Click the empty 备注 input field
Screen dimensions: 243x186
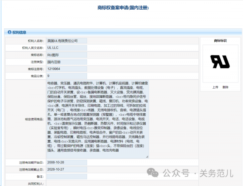66,176
